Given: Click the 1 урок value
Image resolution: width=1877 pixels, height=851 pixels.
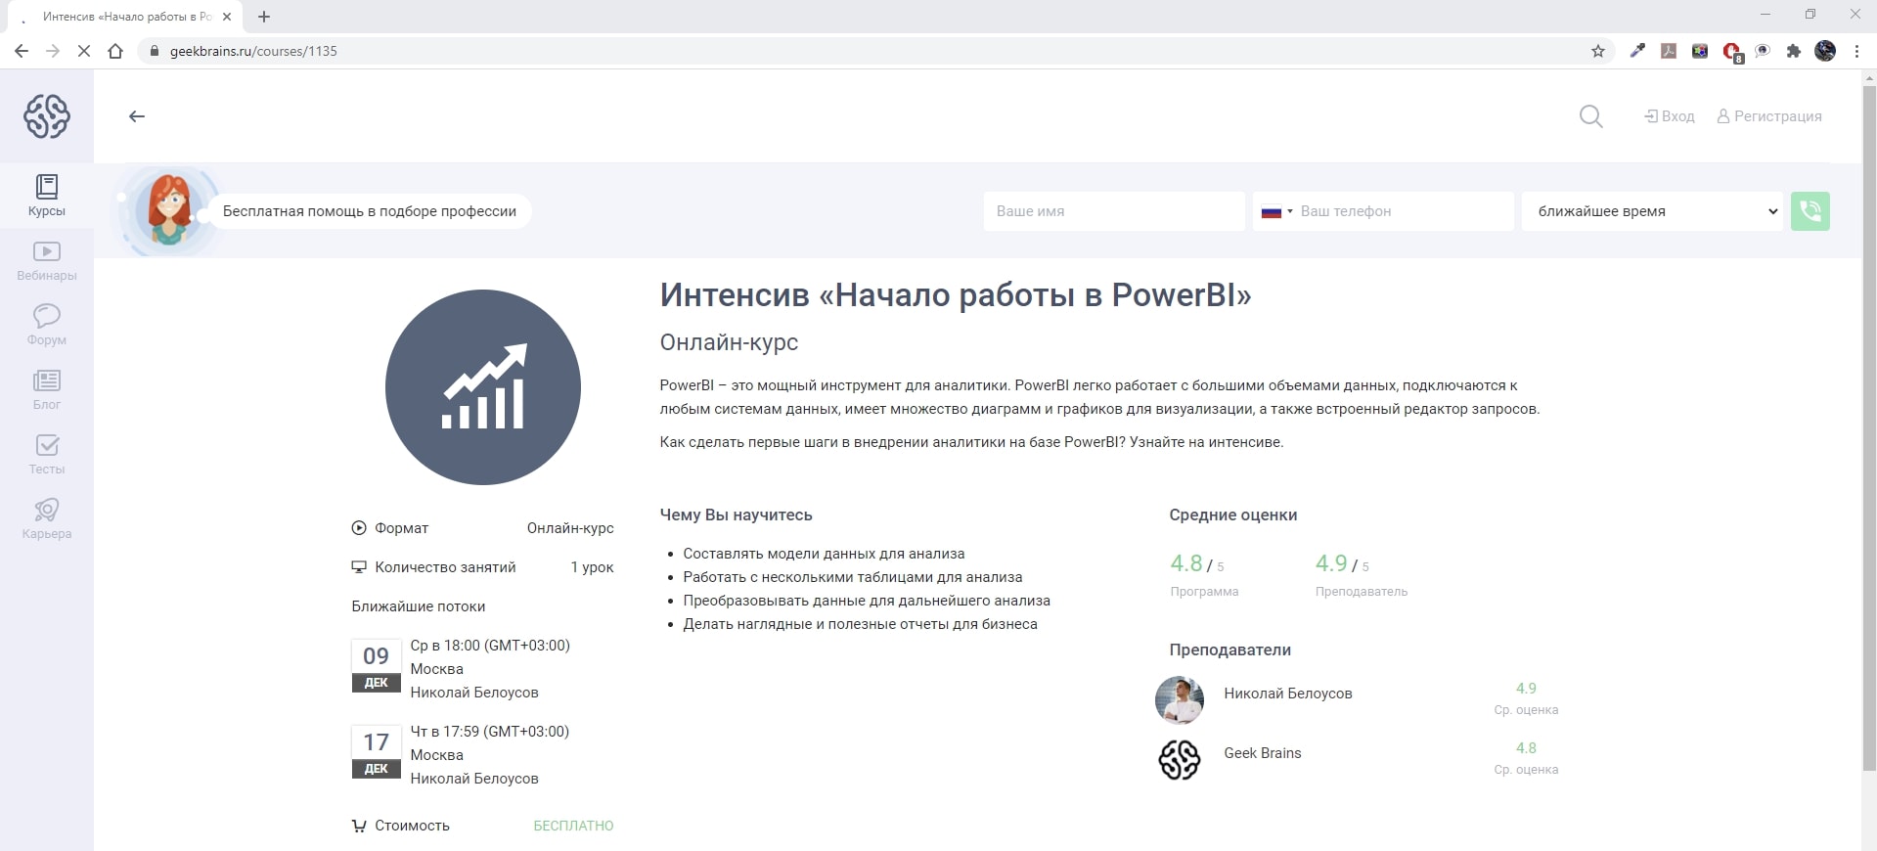Looking at the screenshot, I should pyautogui.click(x=592, y=567).
